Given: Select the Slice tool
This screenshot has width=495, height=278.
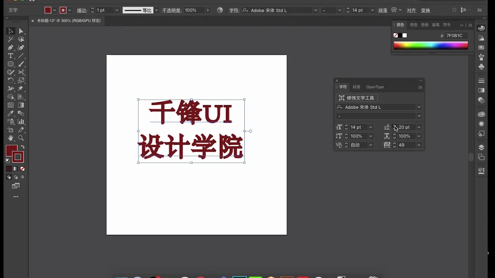Looking at the screenshot, I should pyautogui.click(x=21, y=130).
